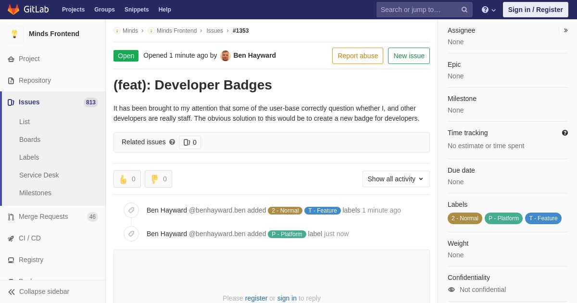Click the Open status badge
Screen dimensions: 577x303
pyautogui.click(x=126, y=56)
